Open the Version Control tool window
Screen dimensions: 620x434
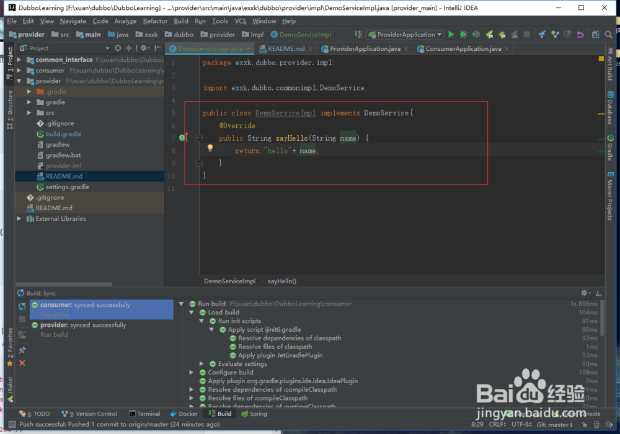89,414
